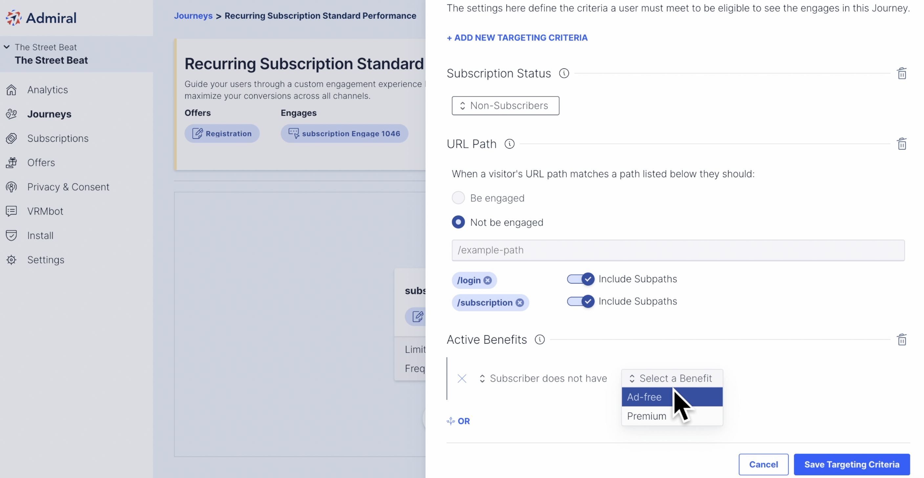Screen dimensions: 924x478
Task: Select the Not be engaged radio button
Action: 458,222
